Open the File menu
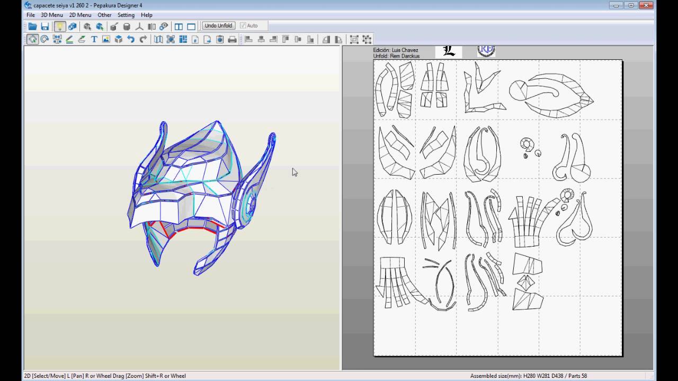The image size is (678, 381). pos(31,15)
